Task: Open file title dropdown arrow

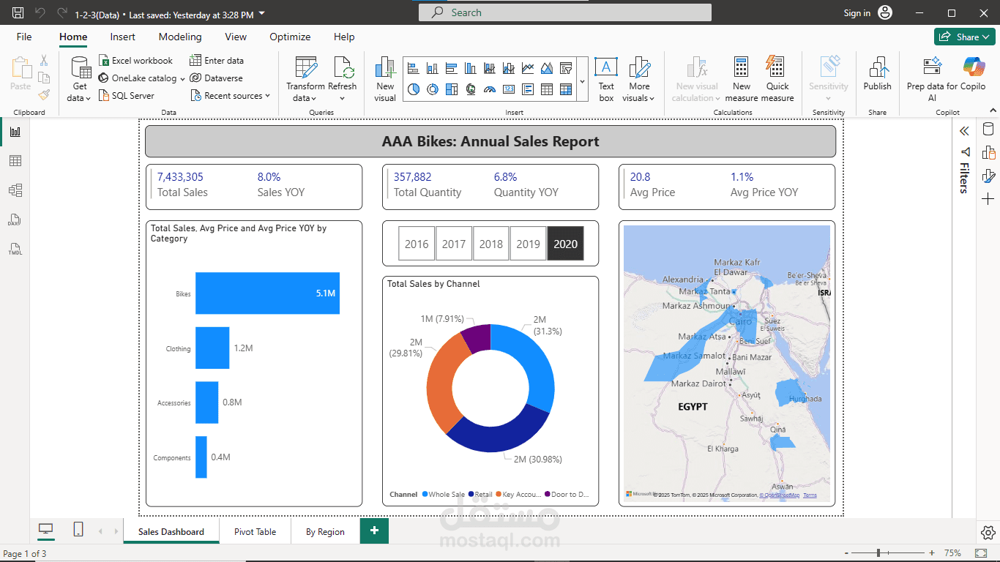Action: (262, 14)
